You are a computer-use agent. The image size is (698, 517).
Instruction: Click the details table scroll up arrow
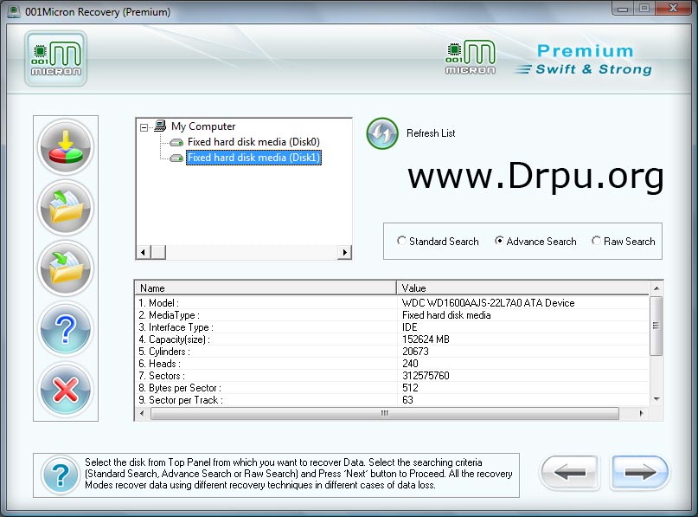tap(656, 288)
